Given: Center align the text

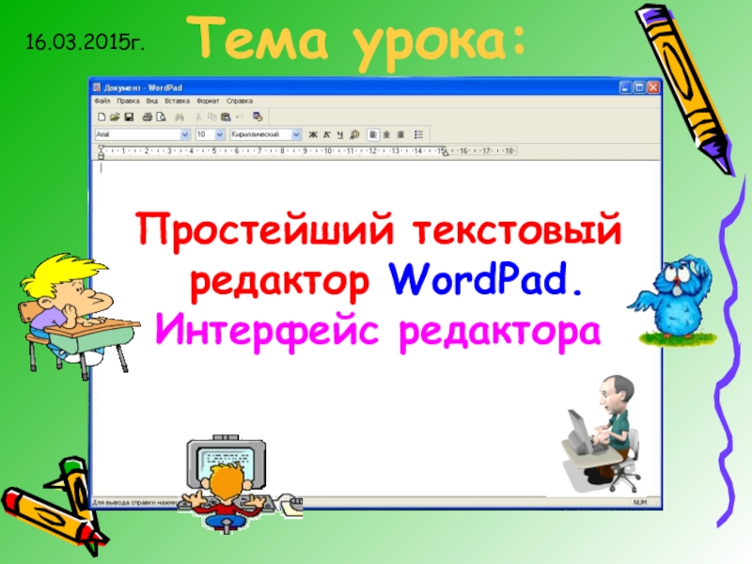Looking at the screenshot, I should [x=386, y=134].
